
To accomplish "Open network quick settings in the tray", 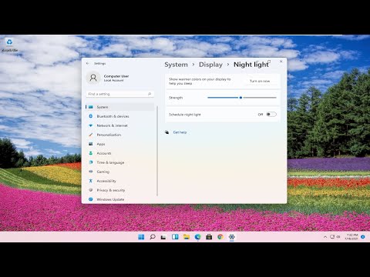I will coord(332,237).
